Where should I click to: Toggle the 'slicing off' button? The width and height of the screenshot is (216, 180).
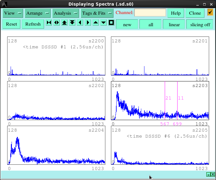point(200,24)
